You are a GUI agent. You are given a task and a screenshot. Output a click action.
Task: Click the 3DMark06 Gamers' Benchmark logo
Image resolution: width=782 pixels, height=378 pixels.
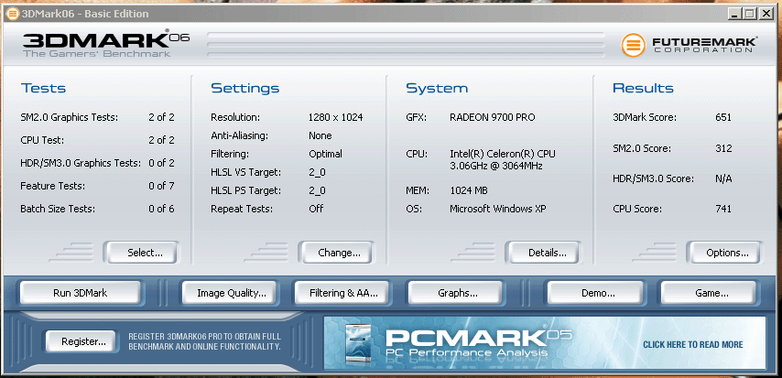point(105,44)
